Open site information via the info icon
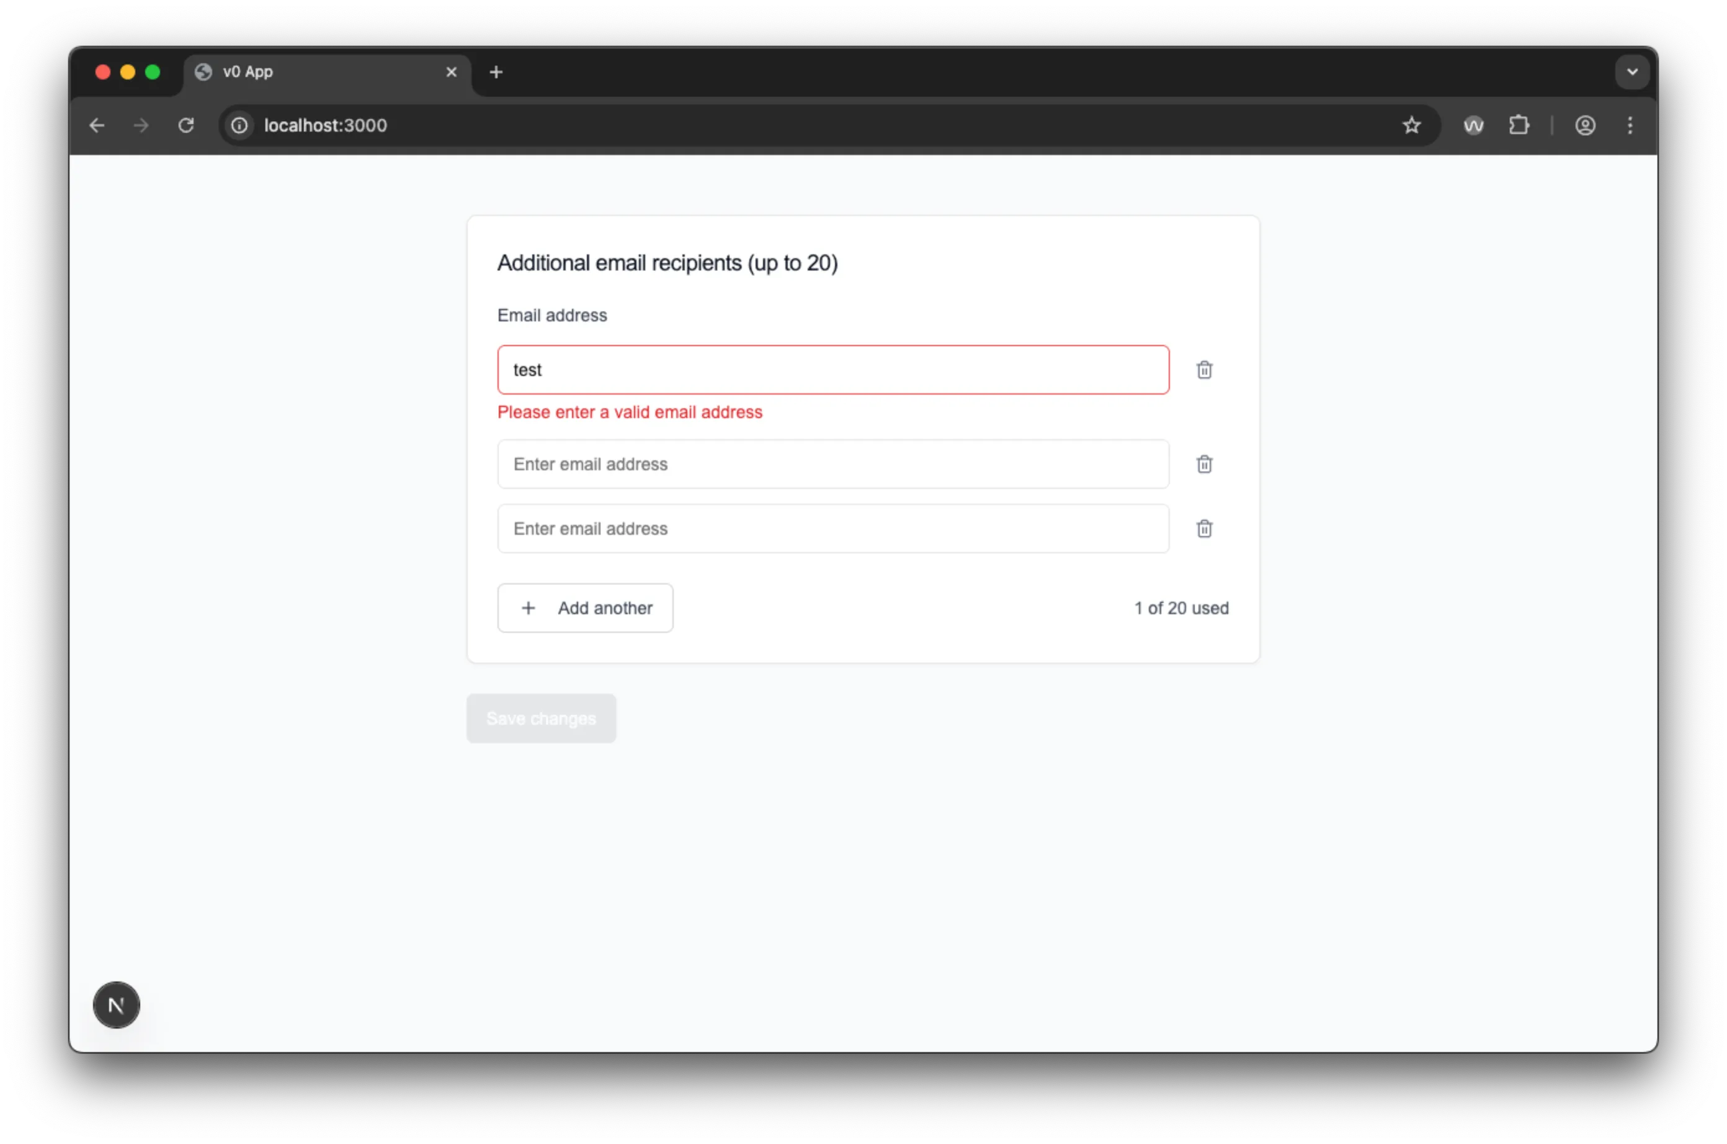The image size is (1727, 1144). (238, 125)
